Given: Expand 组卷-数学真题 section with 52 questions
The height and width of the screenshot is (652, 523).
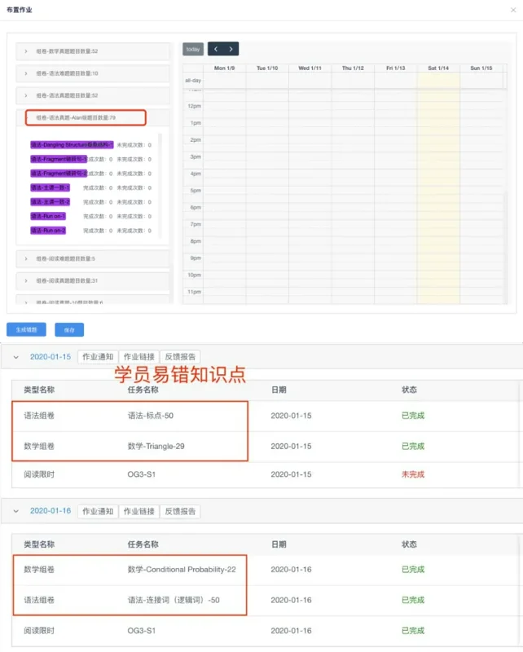Looking at the screenshot, I should [x=93, y=51].
